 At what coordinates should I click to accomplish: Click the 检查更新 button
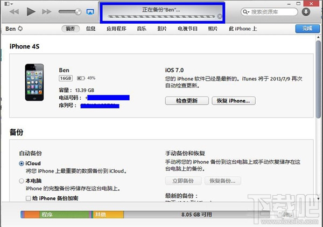[x=187, y=101]
